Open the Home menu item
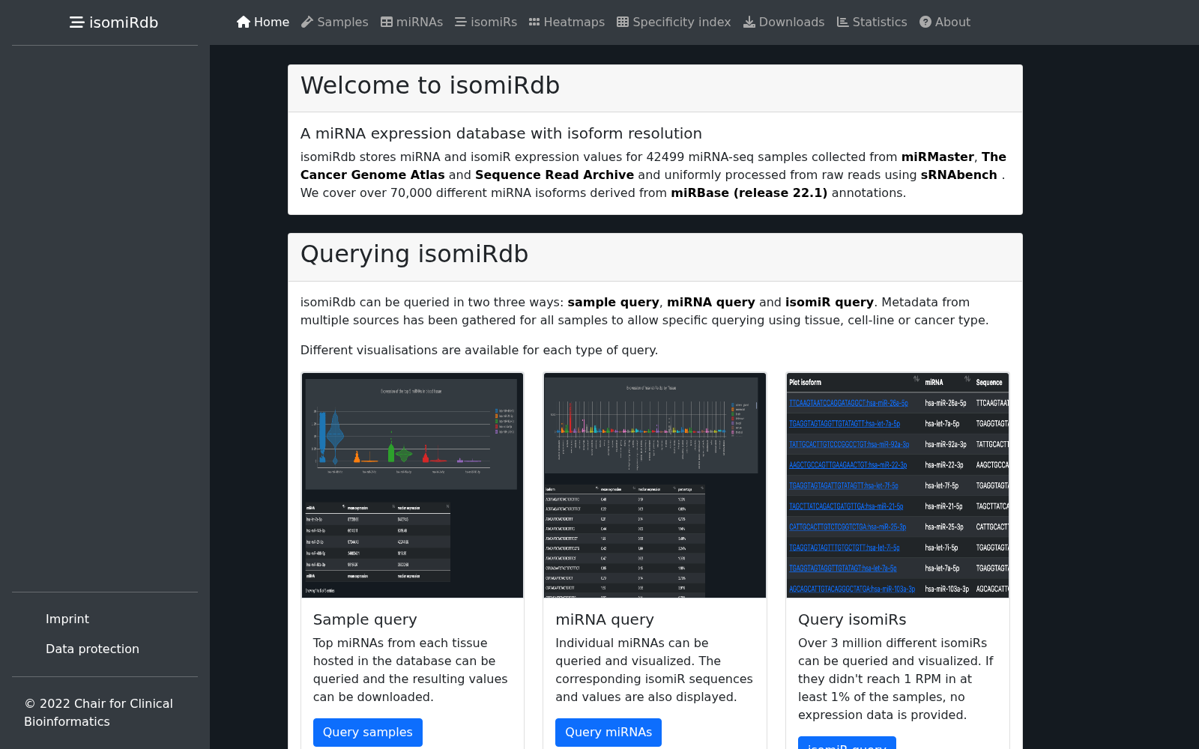 [x=263, y=22]
